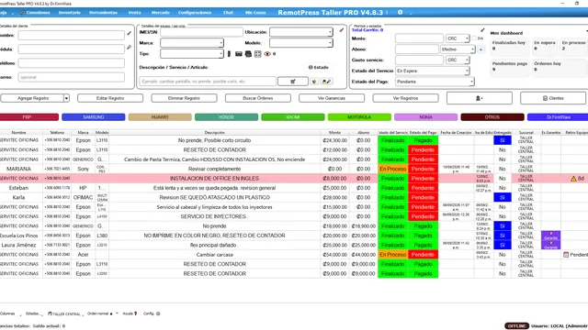Select the blue SAMSUNG brand bar
Viewport: 588px width, 330px height.
(94, 117)
